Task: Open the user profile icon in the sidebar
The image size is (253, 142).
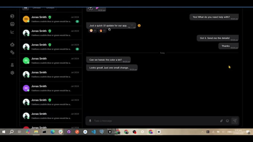Action: (x=12, y=65)
